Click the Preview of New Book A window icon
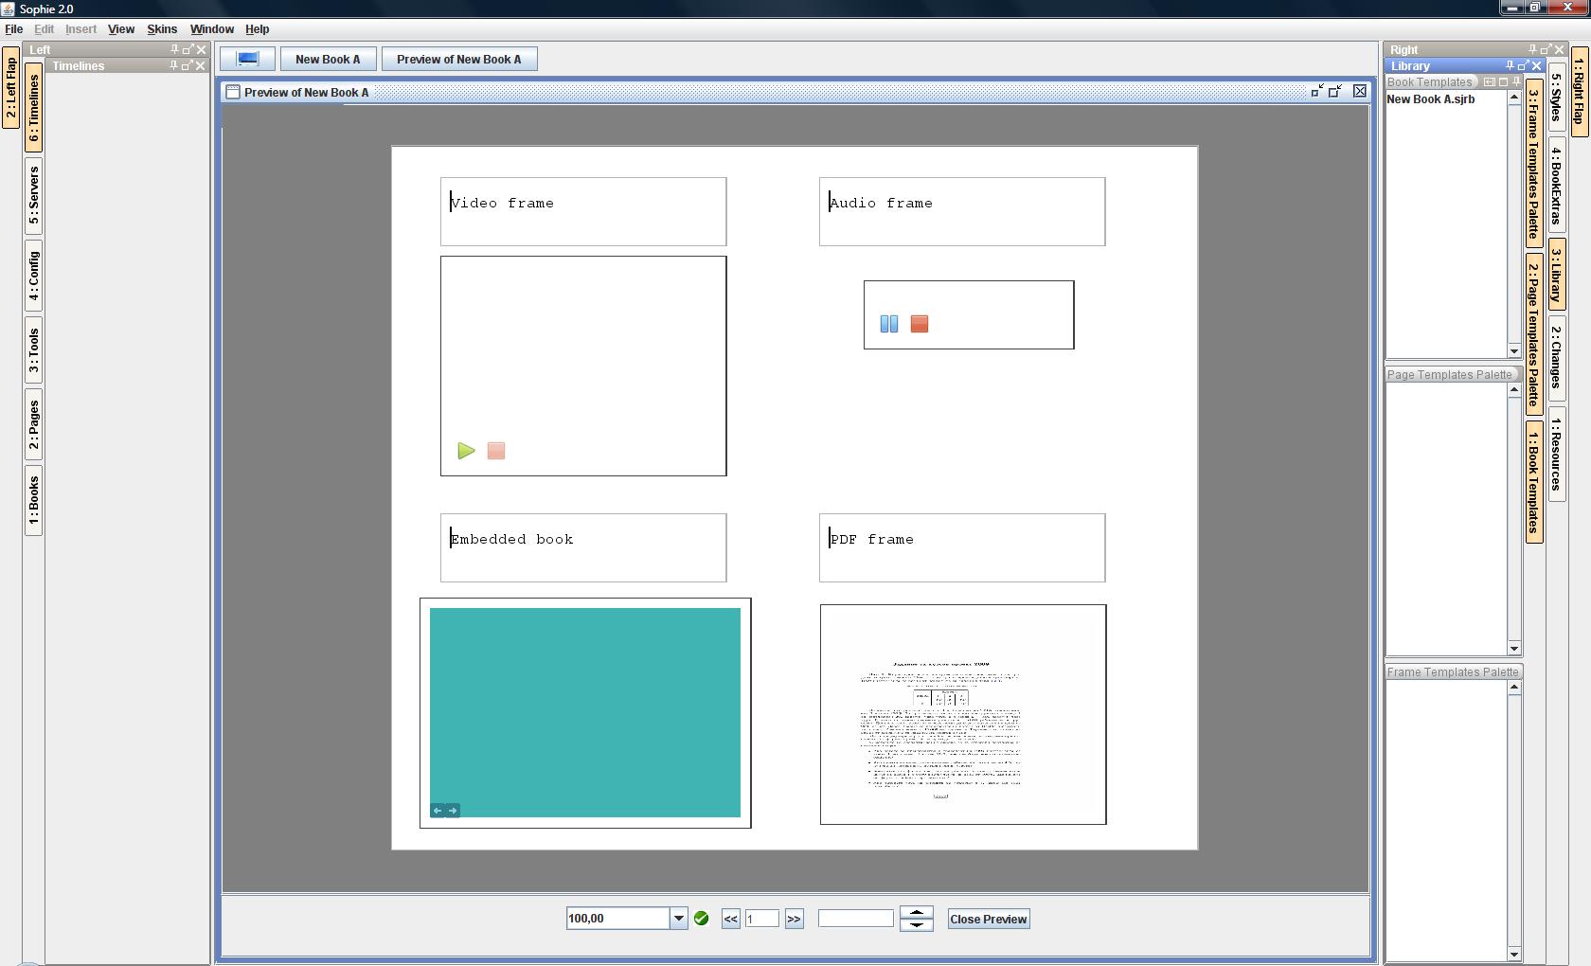This screenshot has height=966, width=1591. 233,92
